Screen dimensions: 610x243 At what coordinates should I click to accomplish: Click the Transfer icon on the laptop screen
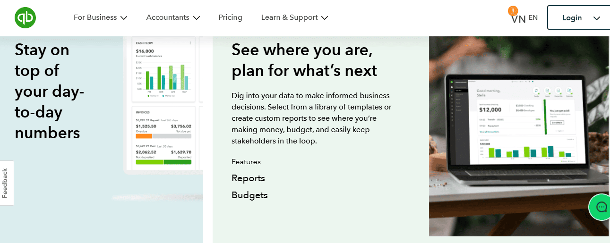[x=536, y=91]
